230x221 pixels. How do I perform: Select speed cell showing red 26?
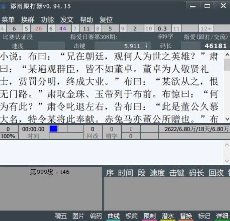coord(38,29)
